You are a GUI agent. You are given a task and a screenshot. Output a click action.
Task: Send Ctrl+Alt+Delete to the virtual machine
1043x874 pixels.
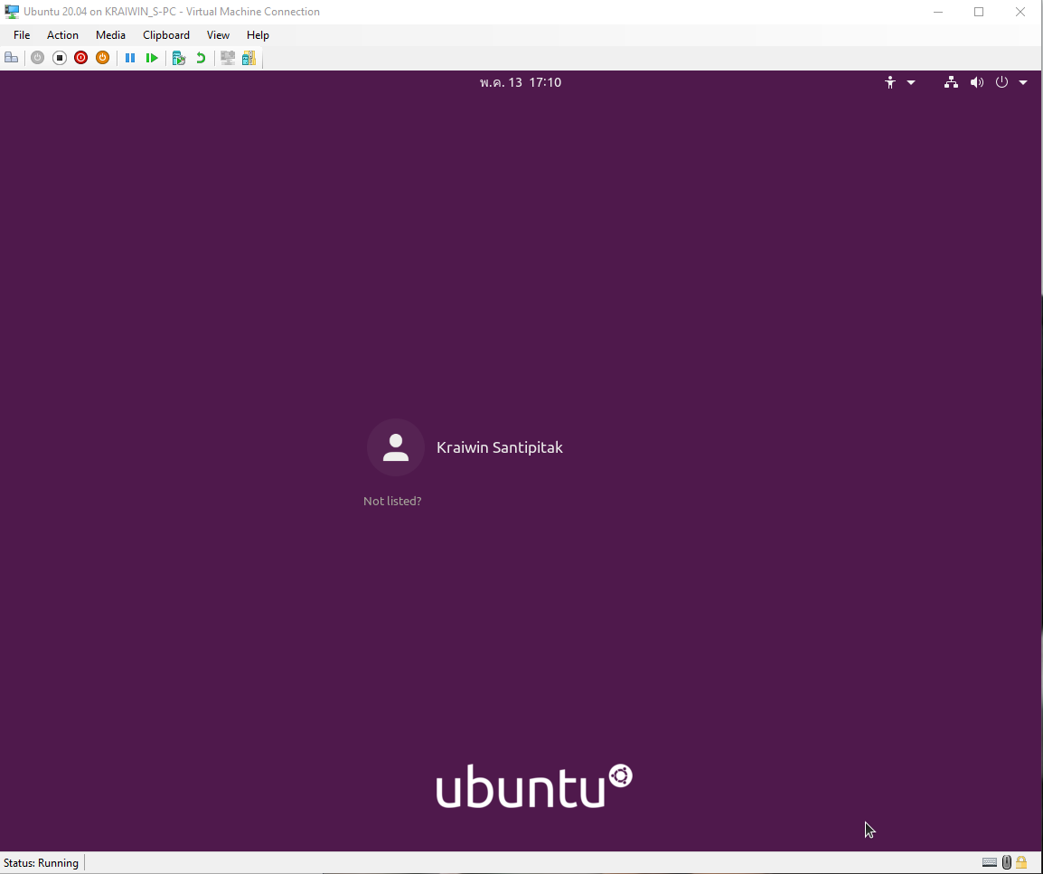(12, 57)
